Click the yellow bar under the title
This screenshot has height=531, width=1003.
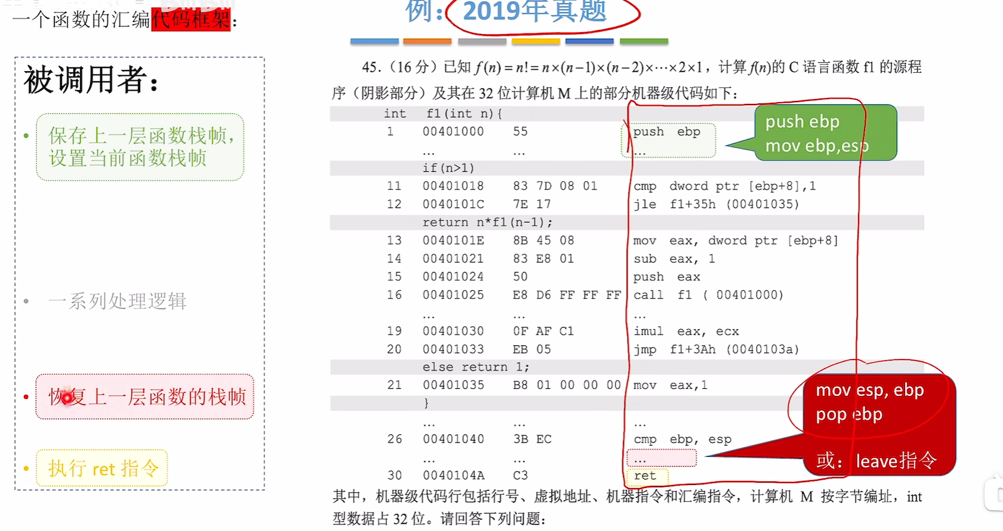click(536, 41)
